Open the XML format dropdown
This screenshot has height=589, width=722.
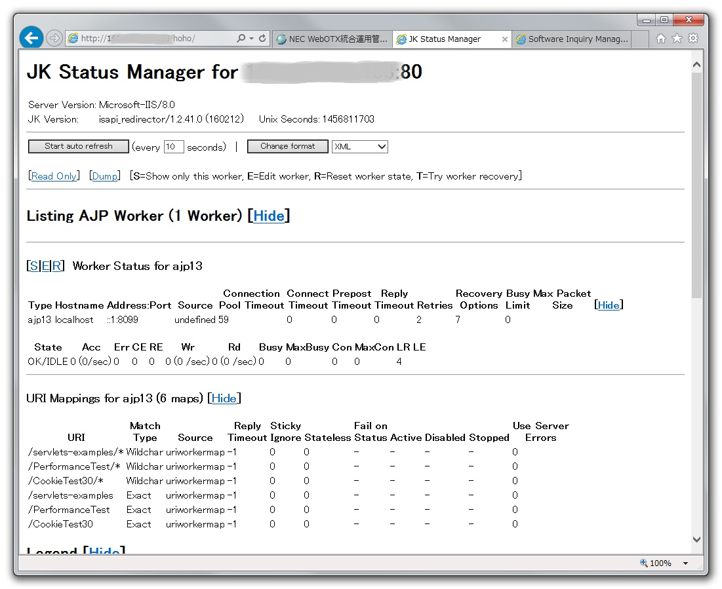tap(359, 147)
